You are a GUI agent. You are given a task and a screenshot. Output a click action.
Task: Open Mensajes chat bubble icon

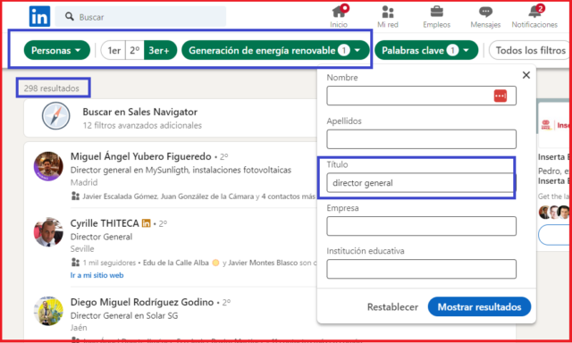pyautogui.click(x=485, y=12)
